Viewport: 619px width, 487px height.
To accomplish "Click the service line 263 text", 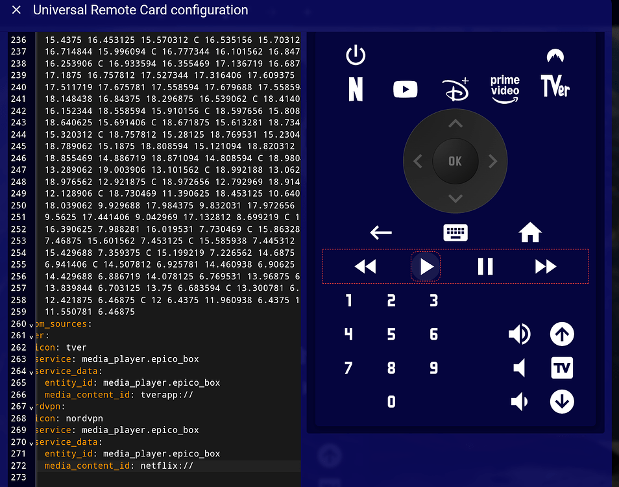I will [117, 359].
